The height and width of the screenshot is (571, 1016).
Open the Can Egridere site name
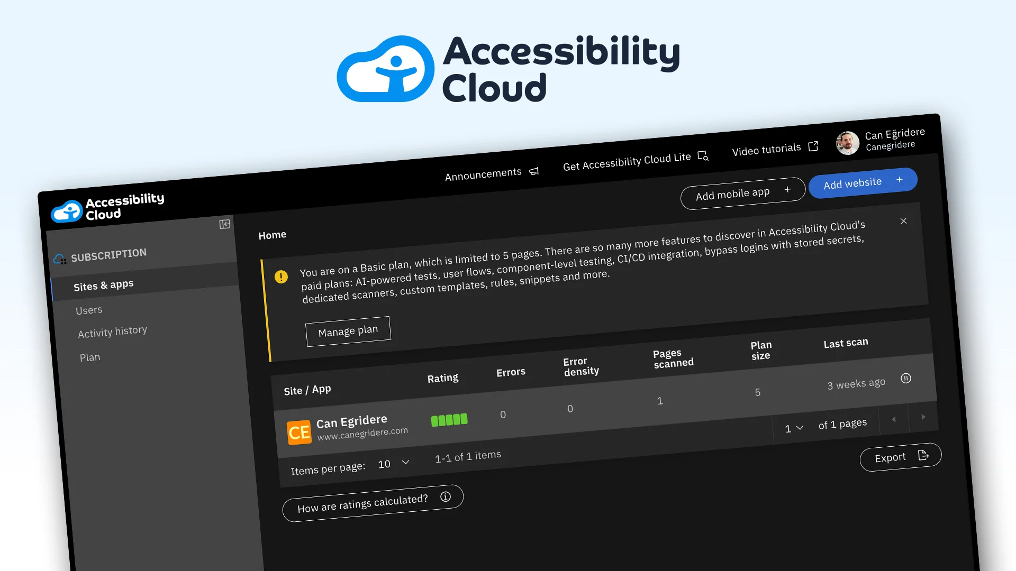352,422
